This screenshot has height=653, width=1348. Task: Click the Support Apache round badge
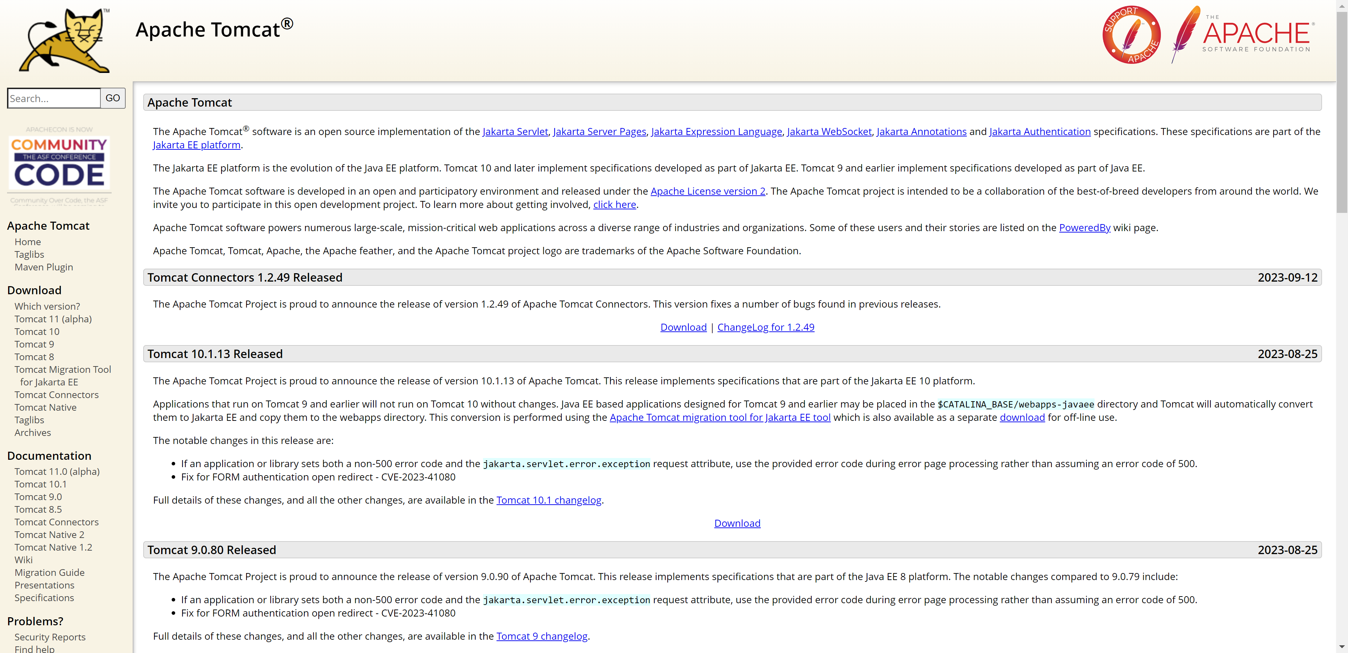click(1131, 35)
